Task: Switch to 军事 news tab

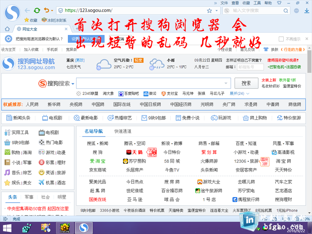Action: click(29, 197)
